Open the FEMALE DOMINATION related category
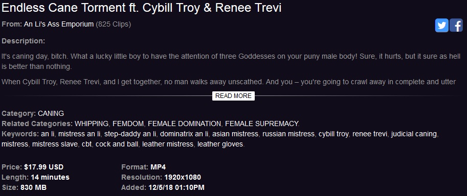 [184, 124]
